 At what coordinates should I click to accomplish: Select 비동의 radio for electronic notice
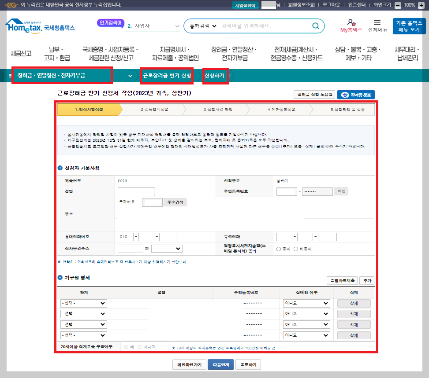point(296,249)
